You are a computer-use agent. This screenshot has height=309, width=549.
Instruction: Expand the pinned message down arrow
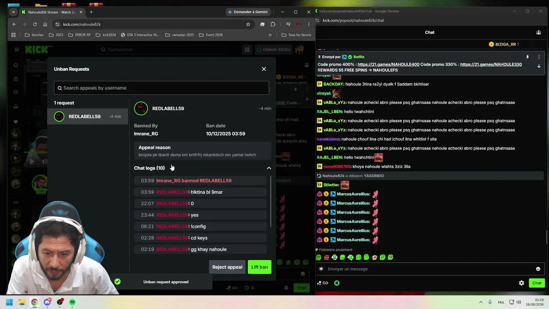[539, 66]
